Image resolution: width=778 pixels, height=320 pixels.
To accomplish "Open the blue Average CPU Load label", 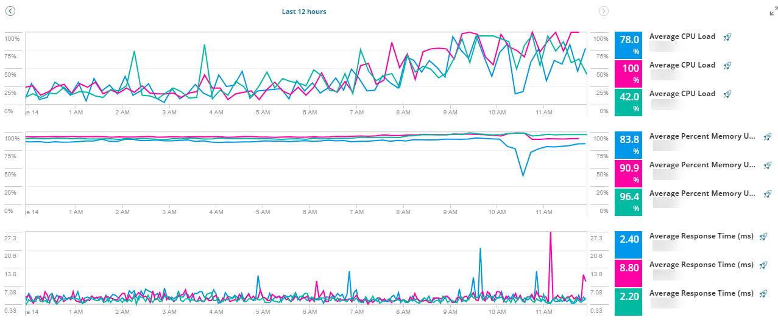I will coord(682,37).
